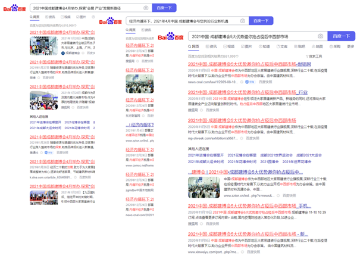Viewport: 357px width, 256px height.
Task: Click the k.sina.com.cn source URL in the left page
Action: pyautogui.click(x=51, y=177)
